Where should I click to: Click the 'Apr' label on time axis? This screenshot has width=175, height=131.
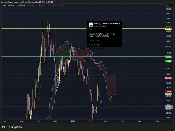[123, 121]
